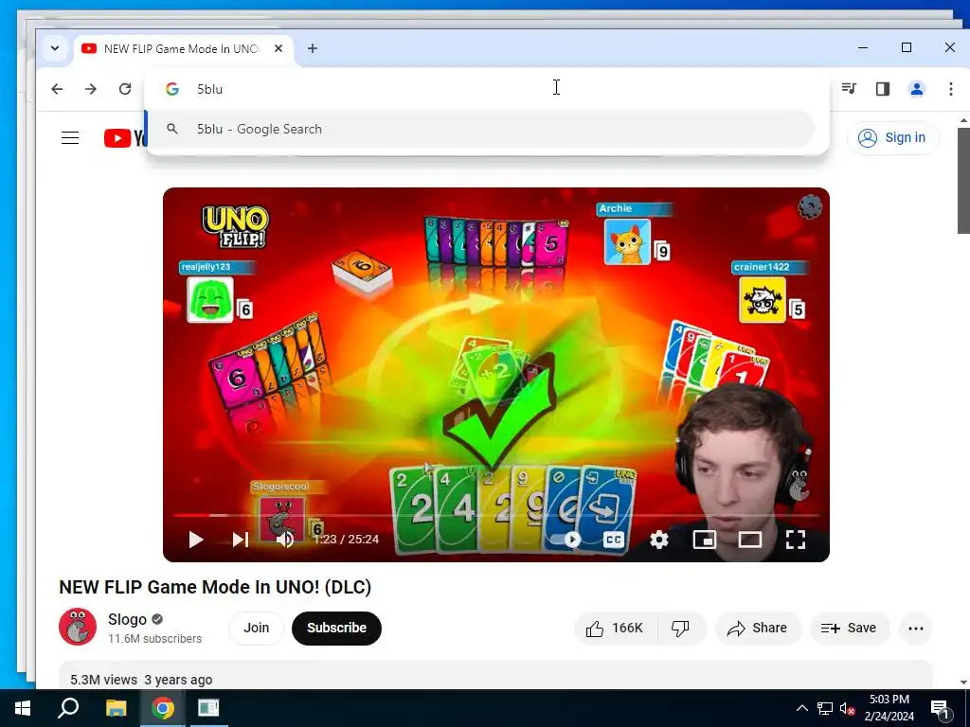Enable miniplayer mode

click(705, 540)
